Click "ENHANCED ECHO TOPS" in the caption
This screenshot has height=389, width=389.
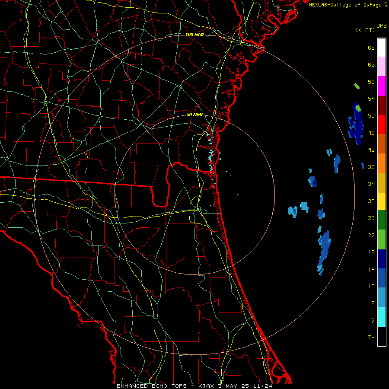(x=152, y=386)
